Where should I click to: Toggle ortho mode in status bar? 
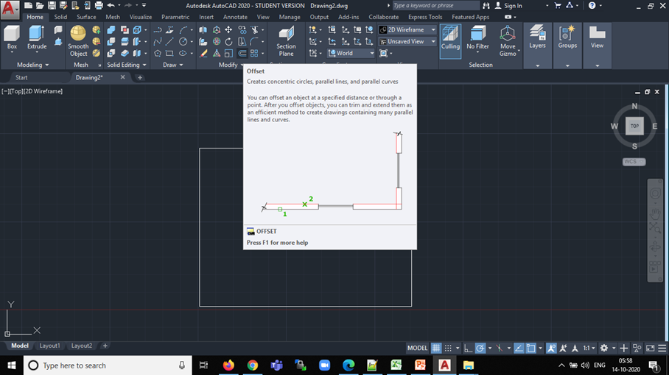[468, 349]
